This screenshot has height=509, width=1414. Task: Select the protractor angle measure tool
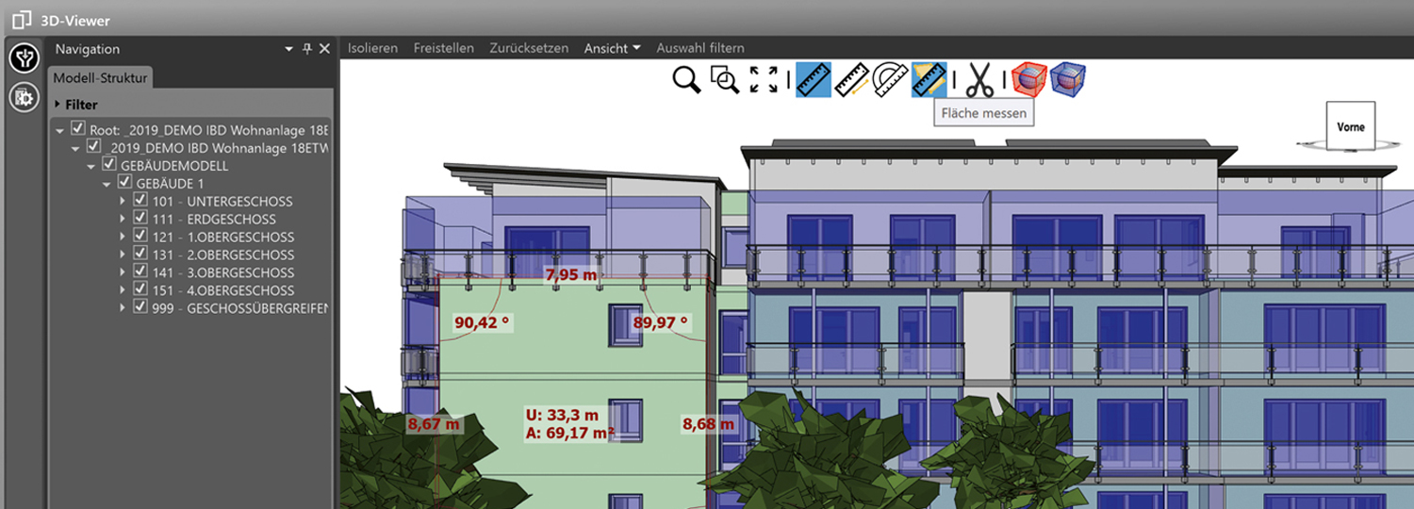click(x=890, y=80)
